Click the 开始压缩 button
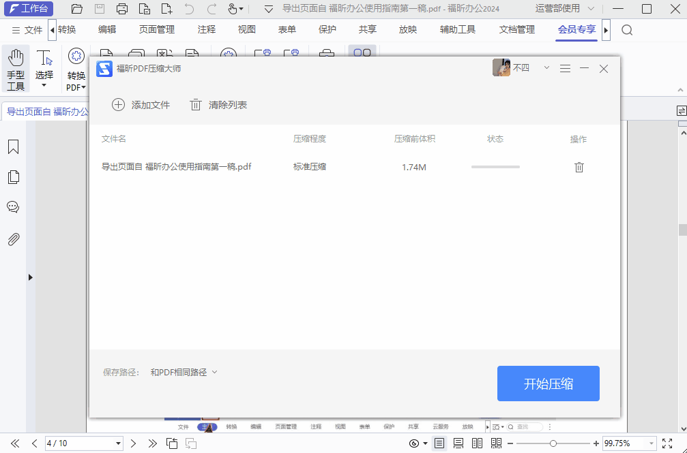687x453 pixels. pyautogui.click(x=548, y=383)
